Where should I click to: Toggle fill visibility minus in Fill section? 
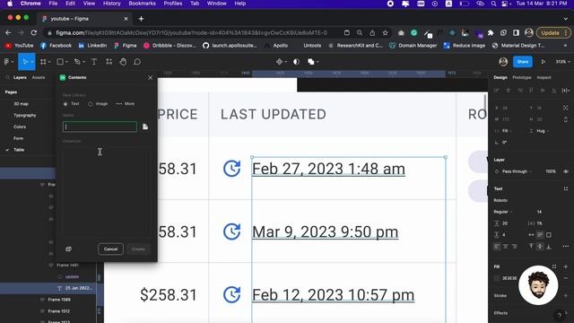tap(566, 278)
